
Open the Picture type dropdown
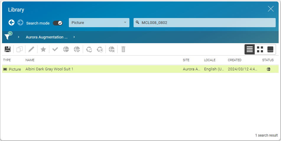tap(99, 23)
